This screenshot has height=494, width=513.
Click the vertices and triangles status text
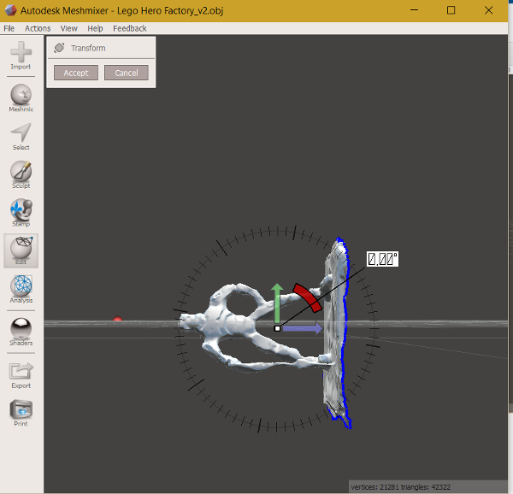tap(401, 487)
